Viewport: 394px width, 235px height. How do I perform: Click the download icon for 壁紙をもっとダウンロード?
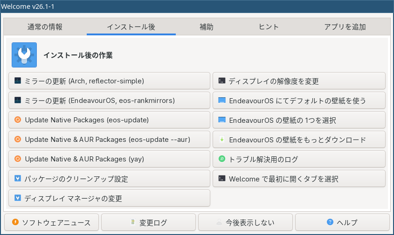click(x=222, y=140)
